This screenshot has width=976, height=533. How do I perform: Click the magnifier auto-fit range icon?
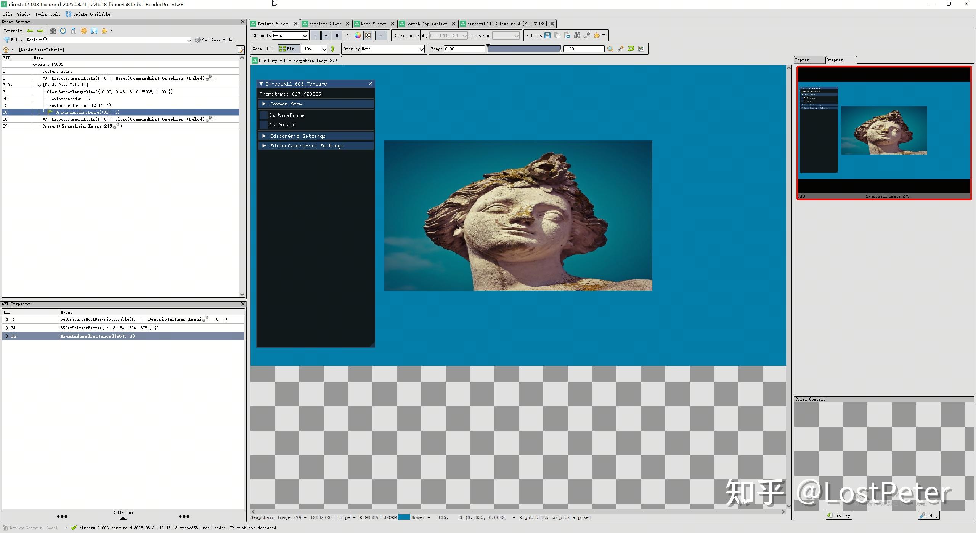click(x=610, y=49)
